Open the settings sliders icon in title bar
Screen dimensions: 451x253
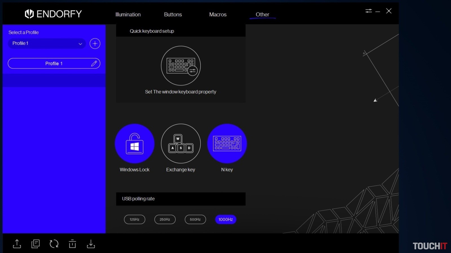pos(368,11)
